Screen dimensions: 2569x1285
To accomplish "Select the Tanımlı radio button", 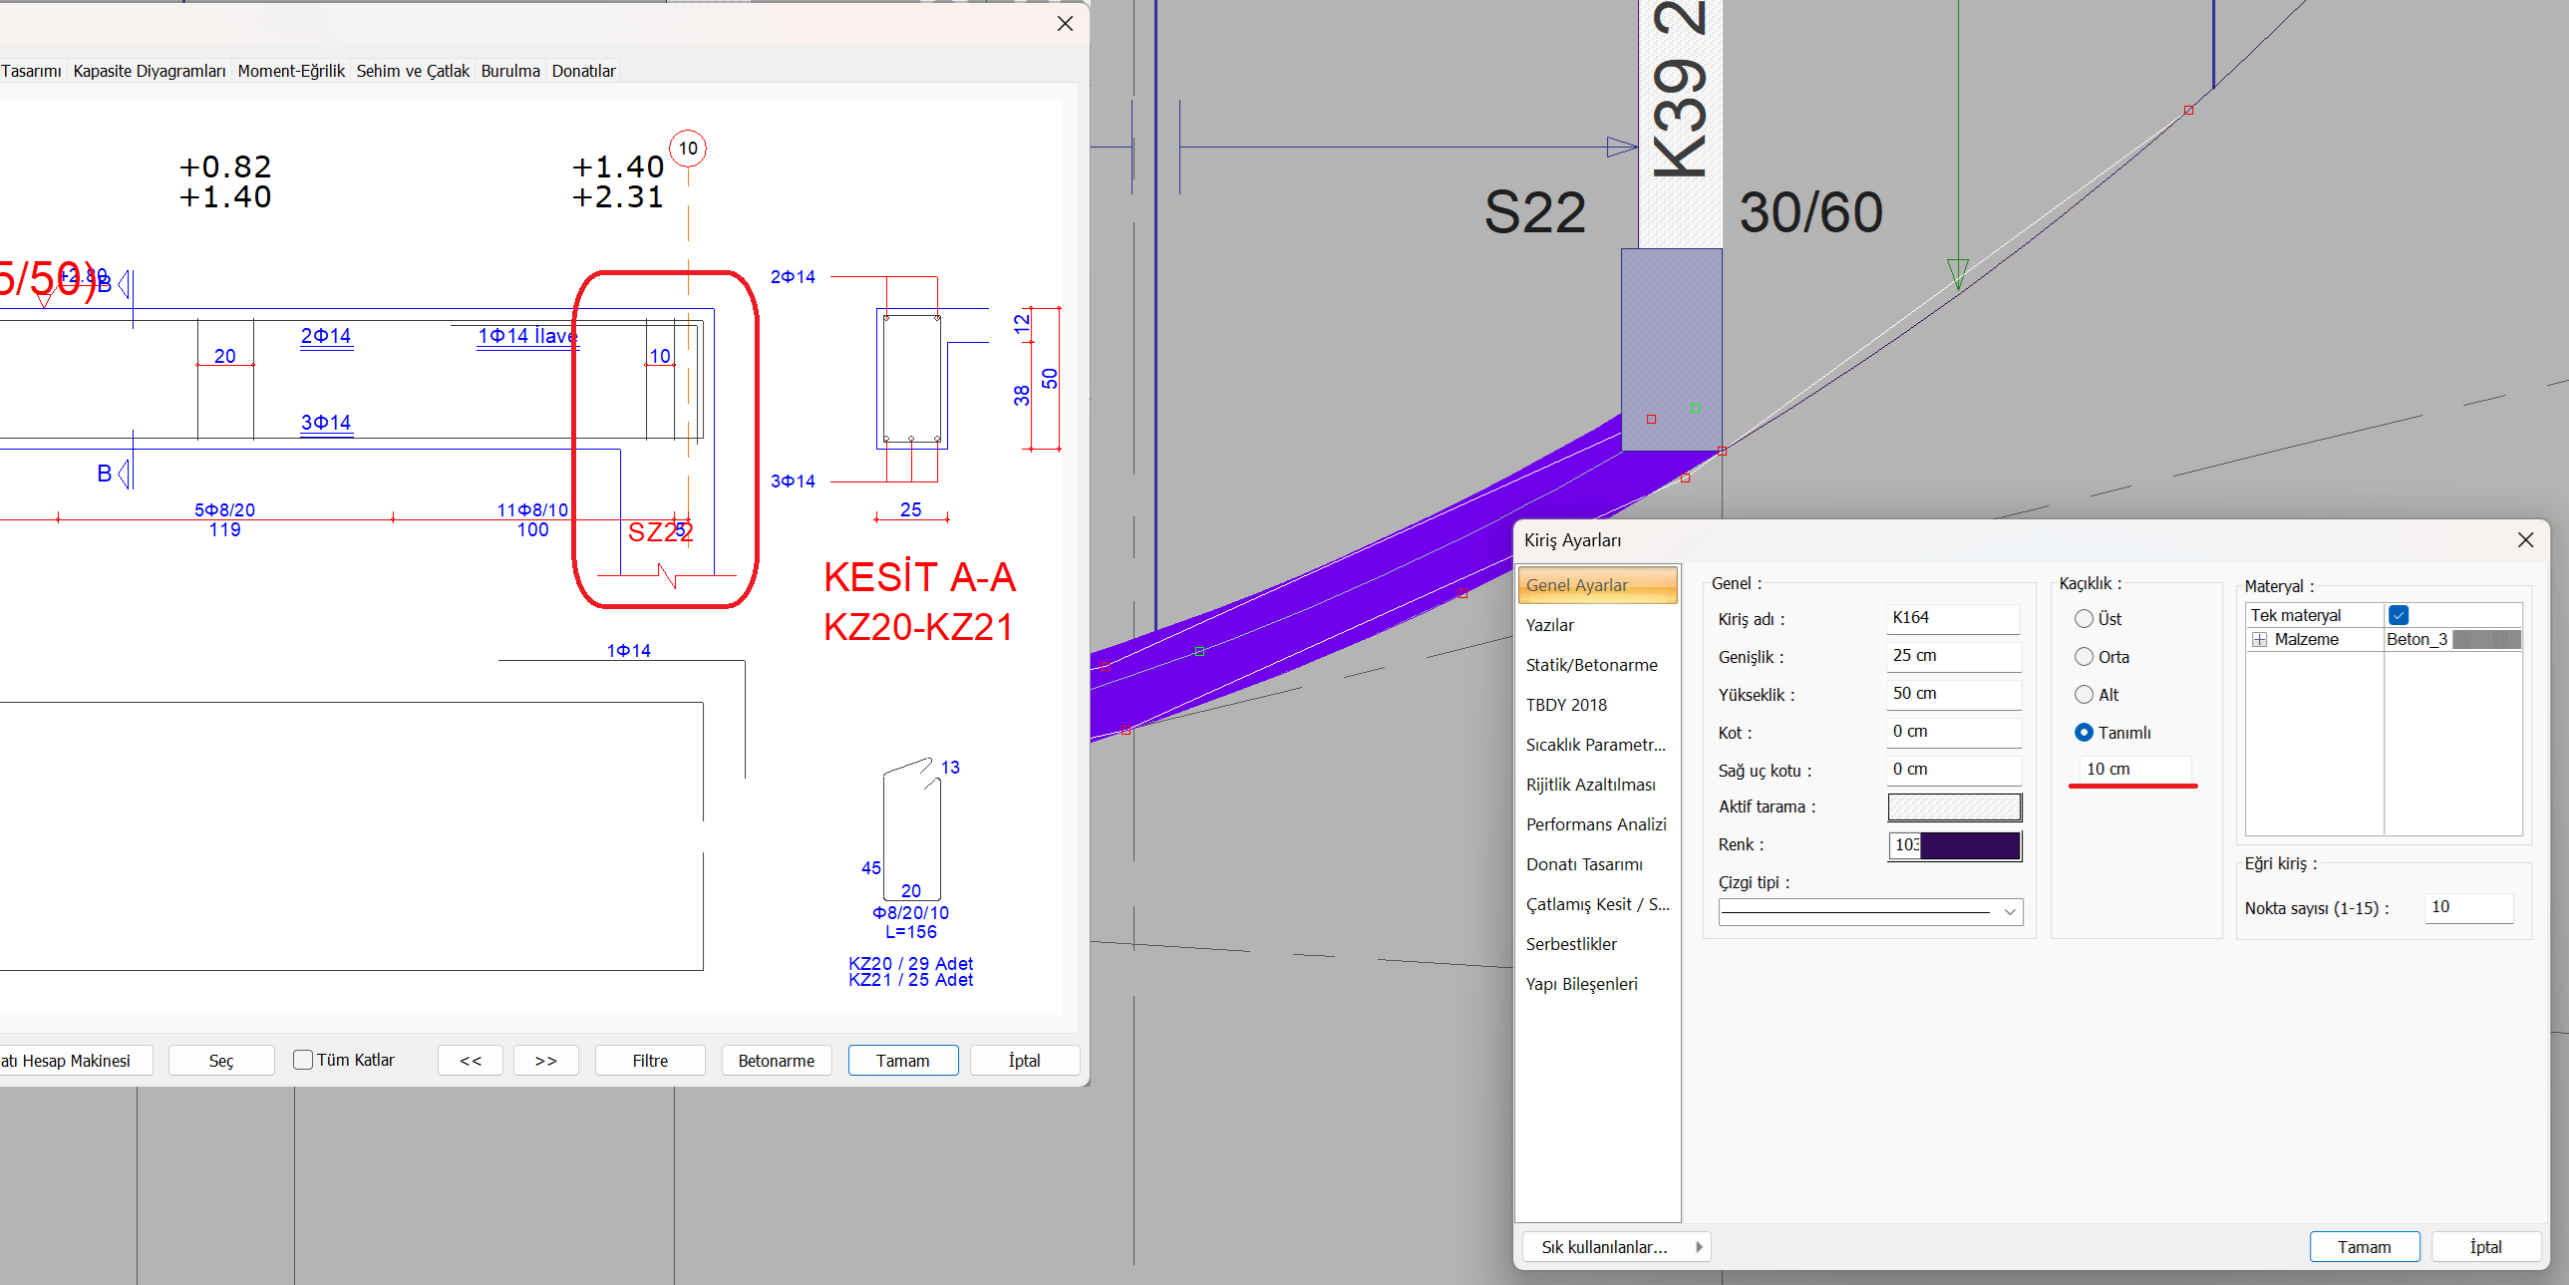I will tap(2084, 733).
